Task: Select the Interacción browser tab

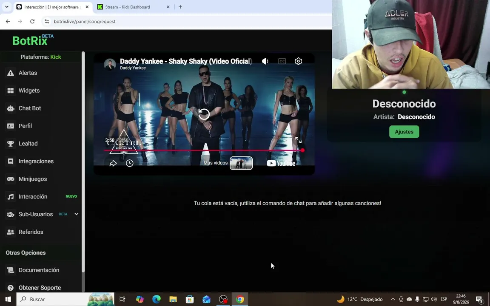Action: 53,7
